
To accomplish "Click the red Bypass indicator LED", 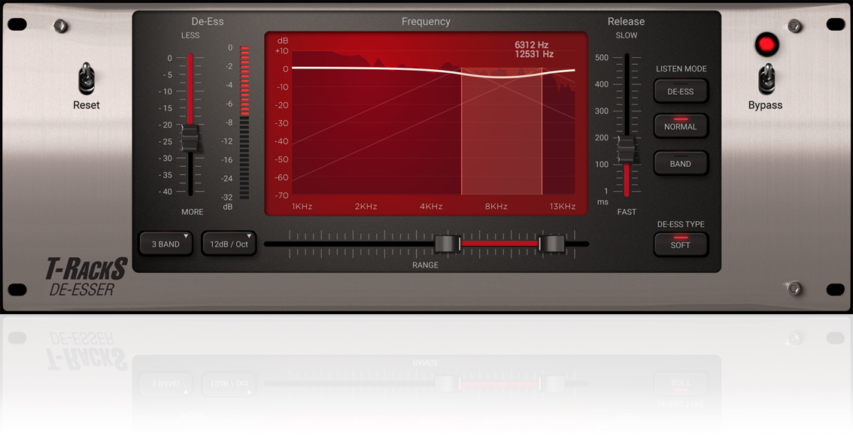I will coord(766,44).
